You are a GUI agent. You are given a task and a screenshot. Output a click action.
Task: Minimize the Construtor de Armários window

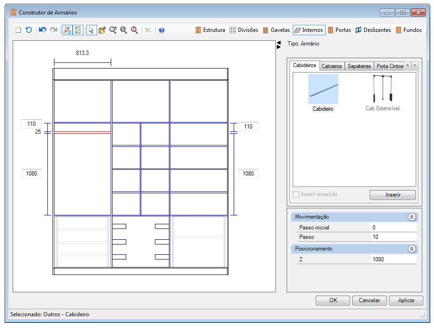point(387,13)
